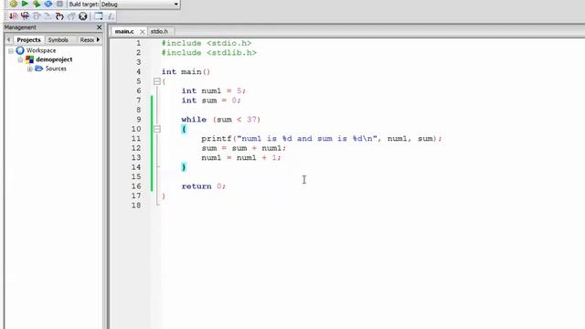Viewport: 585px width, 329px height.
Task: Click the 'sum = sum + num1;' line
Action: (244, 148)
